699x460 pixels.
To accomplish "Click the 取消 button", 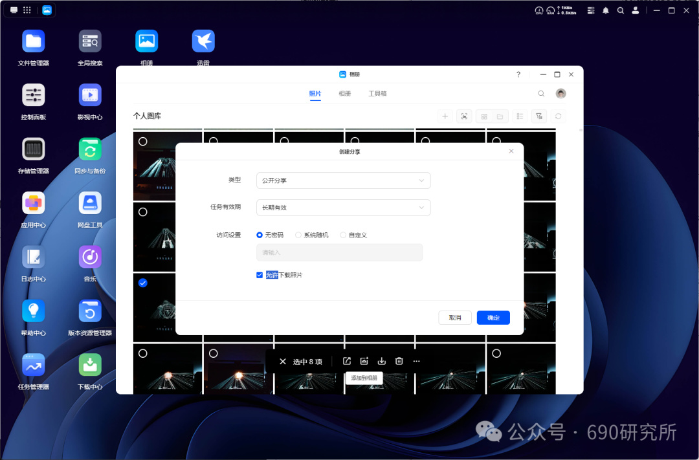I will click(455, 318).
